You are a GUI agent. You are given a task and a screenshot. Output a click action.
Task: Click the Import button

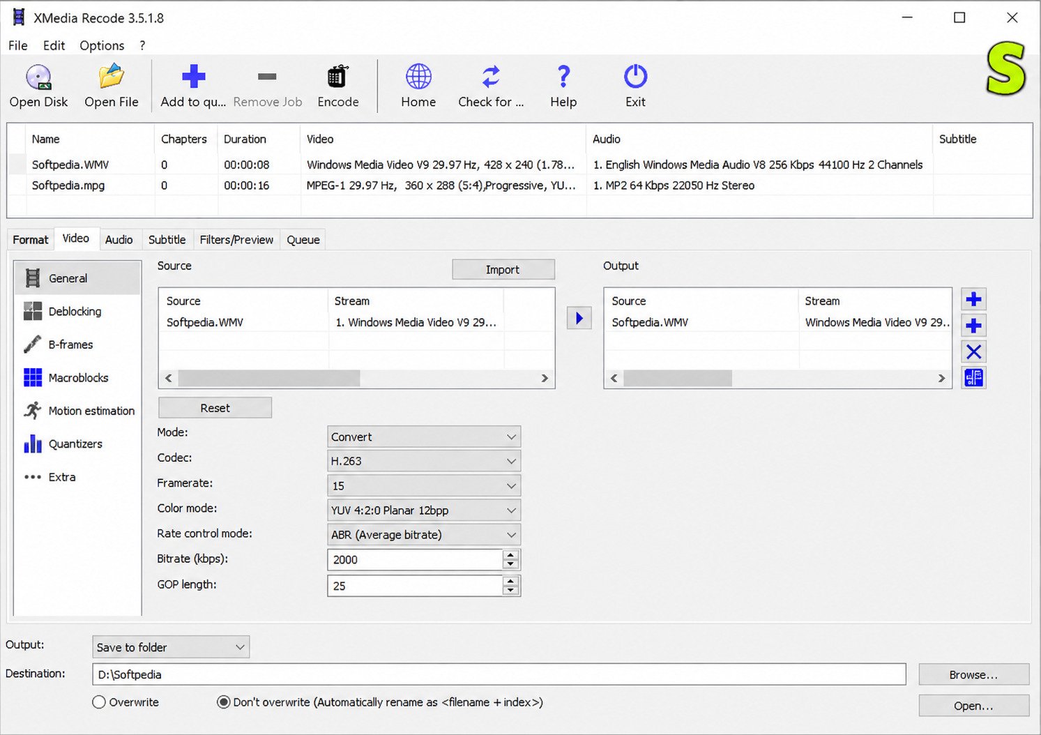(x=503, y=270)
